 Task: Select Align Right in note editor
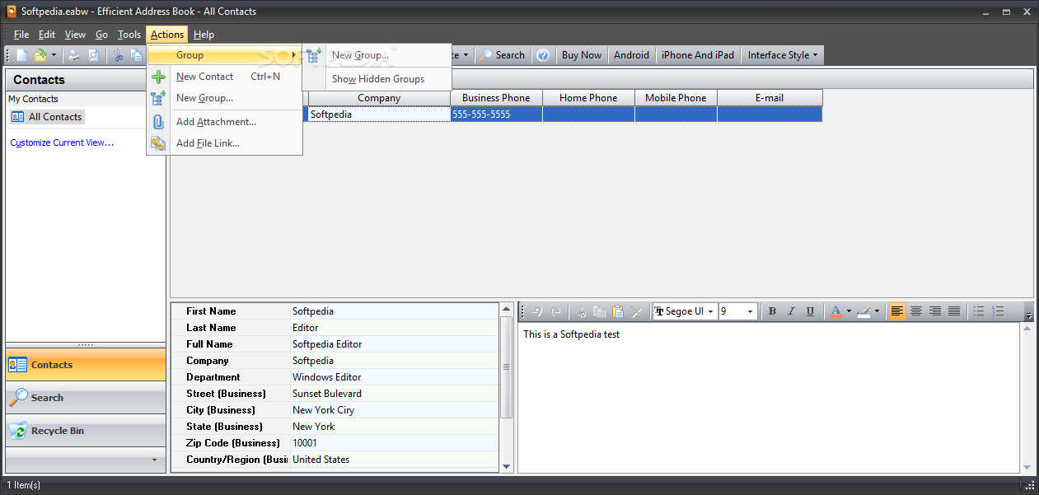point(935,311)
